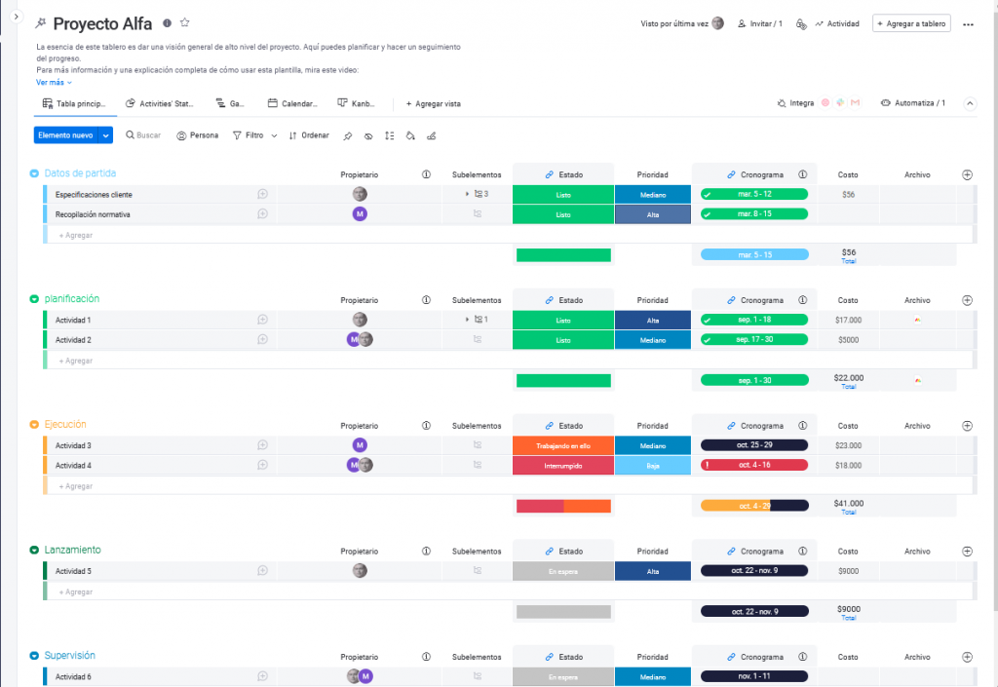Collapse the Ejecución group

point(34,425)
